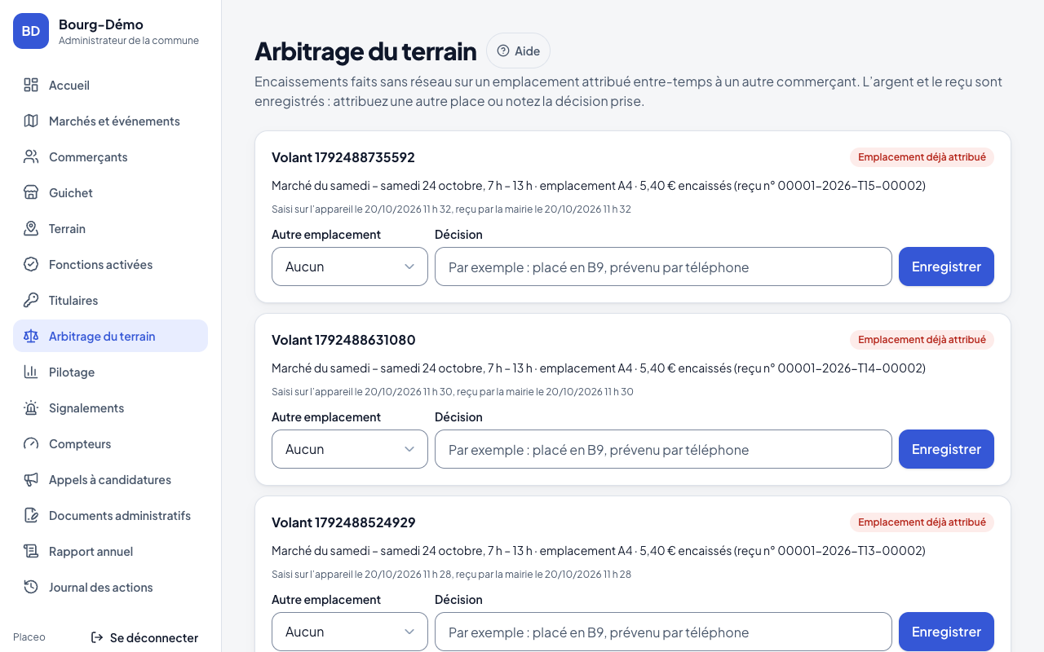Click the storefront icon next to Guichet
The image size is (1044, 652).
coord(31,192)
